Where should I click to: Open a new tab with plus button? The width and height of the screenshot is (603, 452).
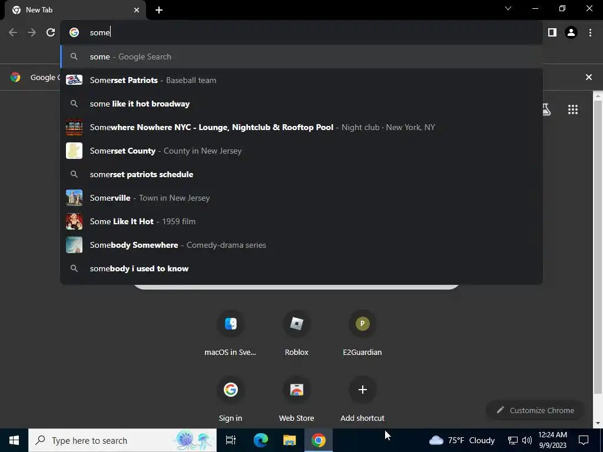pyautogui.click(x=159, y=10)
